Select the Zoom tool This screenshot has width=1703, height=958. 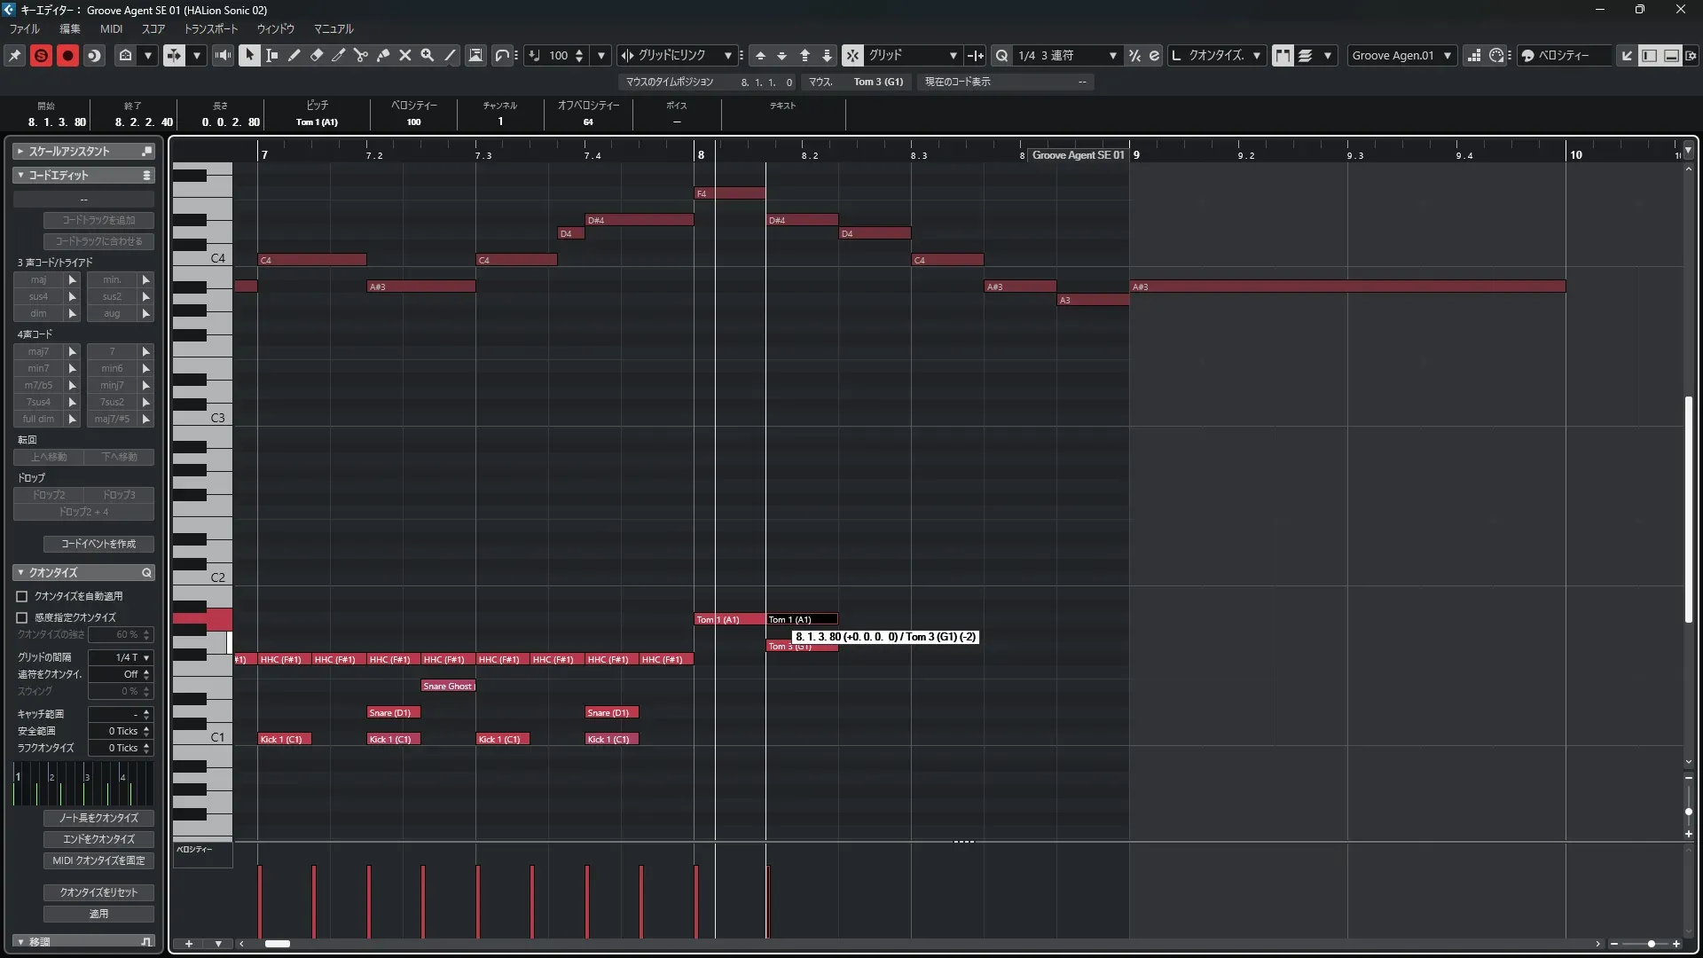pyautogui.click(x=428, y=55)
